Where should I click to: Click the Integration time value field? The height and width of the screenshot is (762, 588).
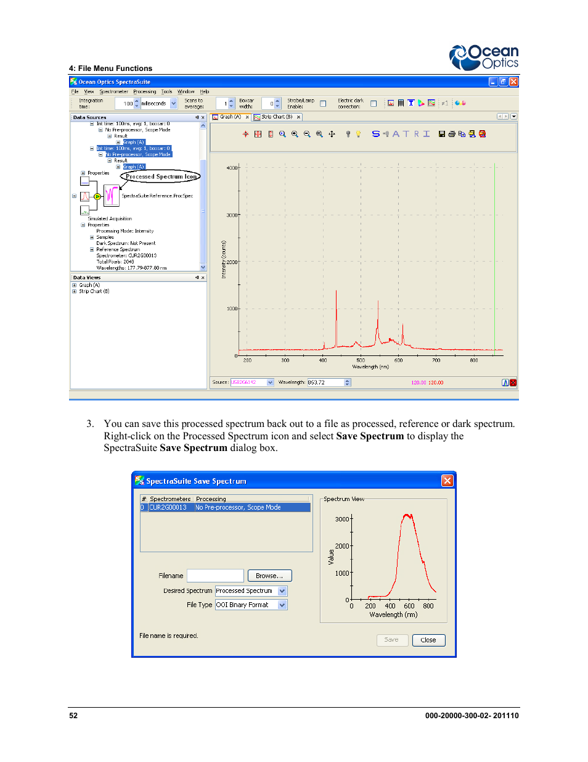(x=125, y=104)
